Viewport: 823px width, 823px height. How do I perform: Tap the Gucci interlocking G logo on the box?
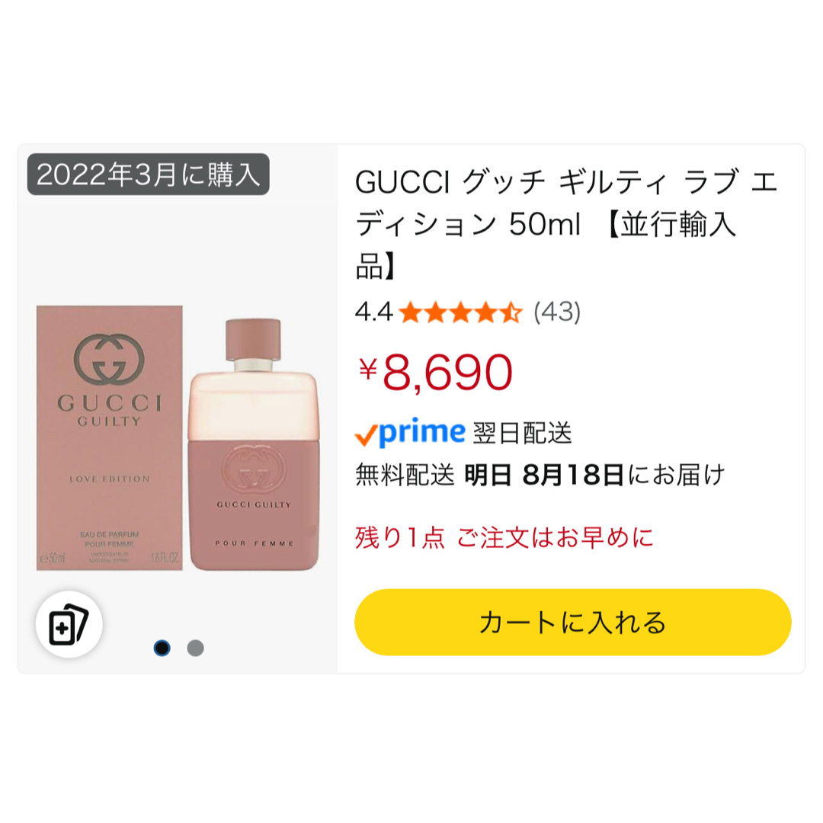click(x=109, y=359)
